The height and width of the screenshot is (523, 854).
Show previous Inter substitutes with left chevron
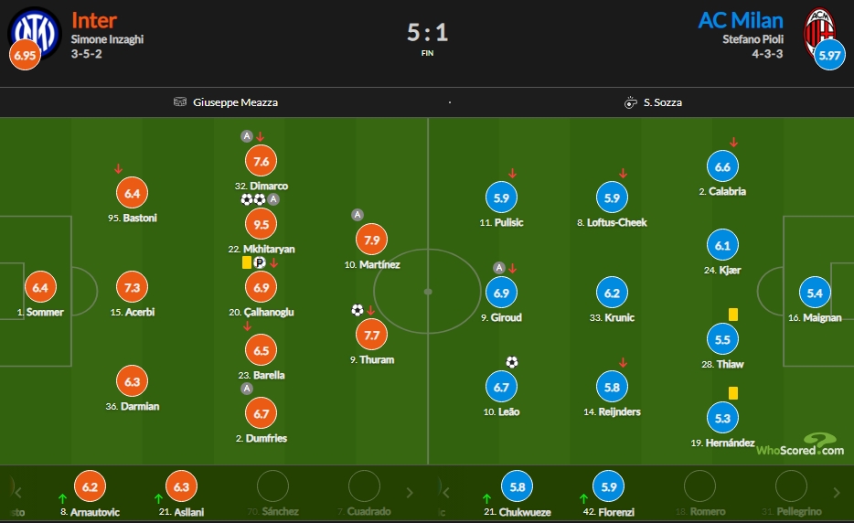[x=18, y=493]
